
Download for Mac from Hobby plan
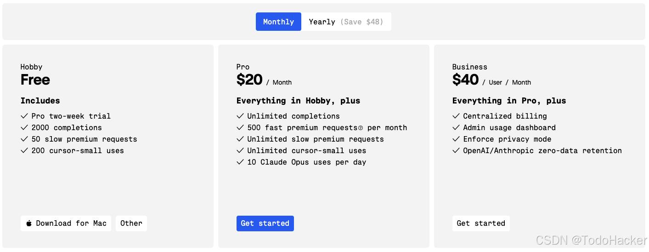point(66,223)
